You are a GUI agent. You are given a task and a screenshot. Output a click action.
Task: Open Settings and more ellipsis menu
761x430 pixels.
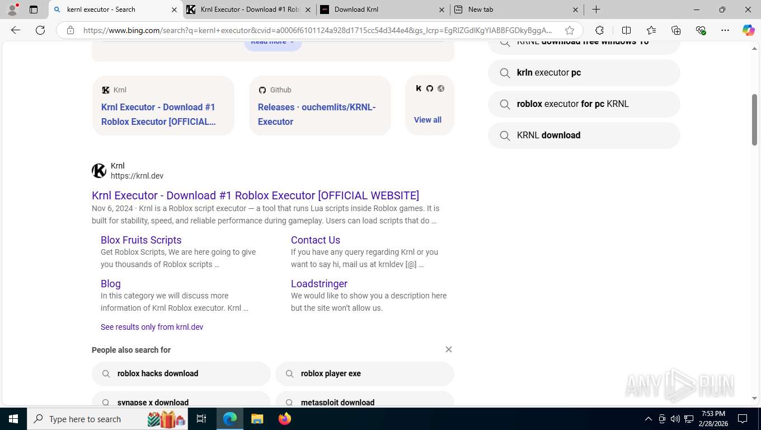(725, 30)
